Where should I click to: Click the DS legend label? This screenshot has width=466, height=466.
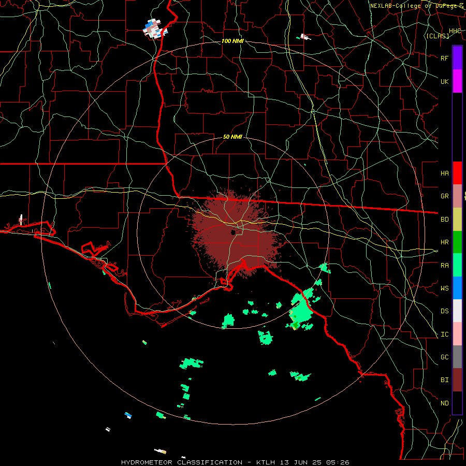(444, 311)
